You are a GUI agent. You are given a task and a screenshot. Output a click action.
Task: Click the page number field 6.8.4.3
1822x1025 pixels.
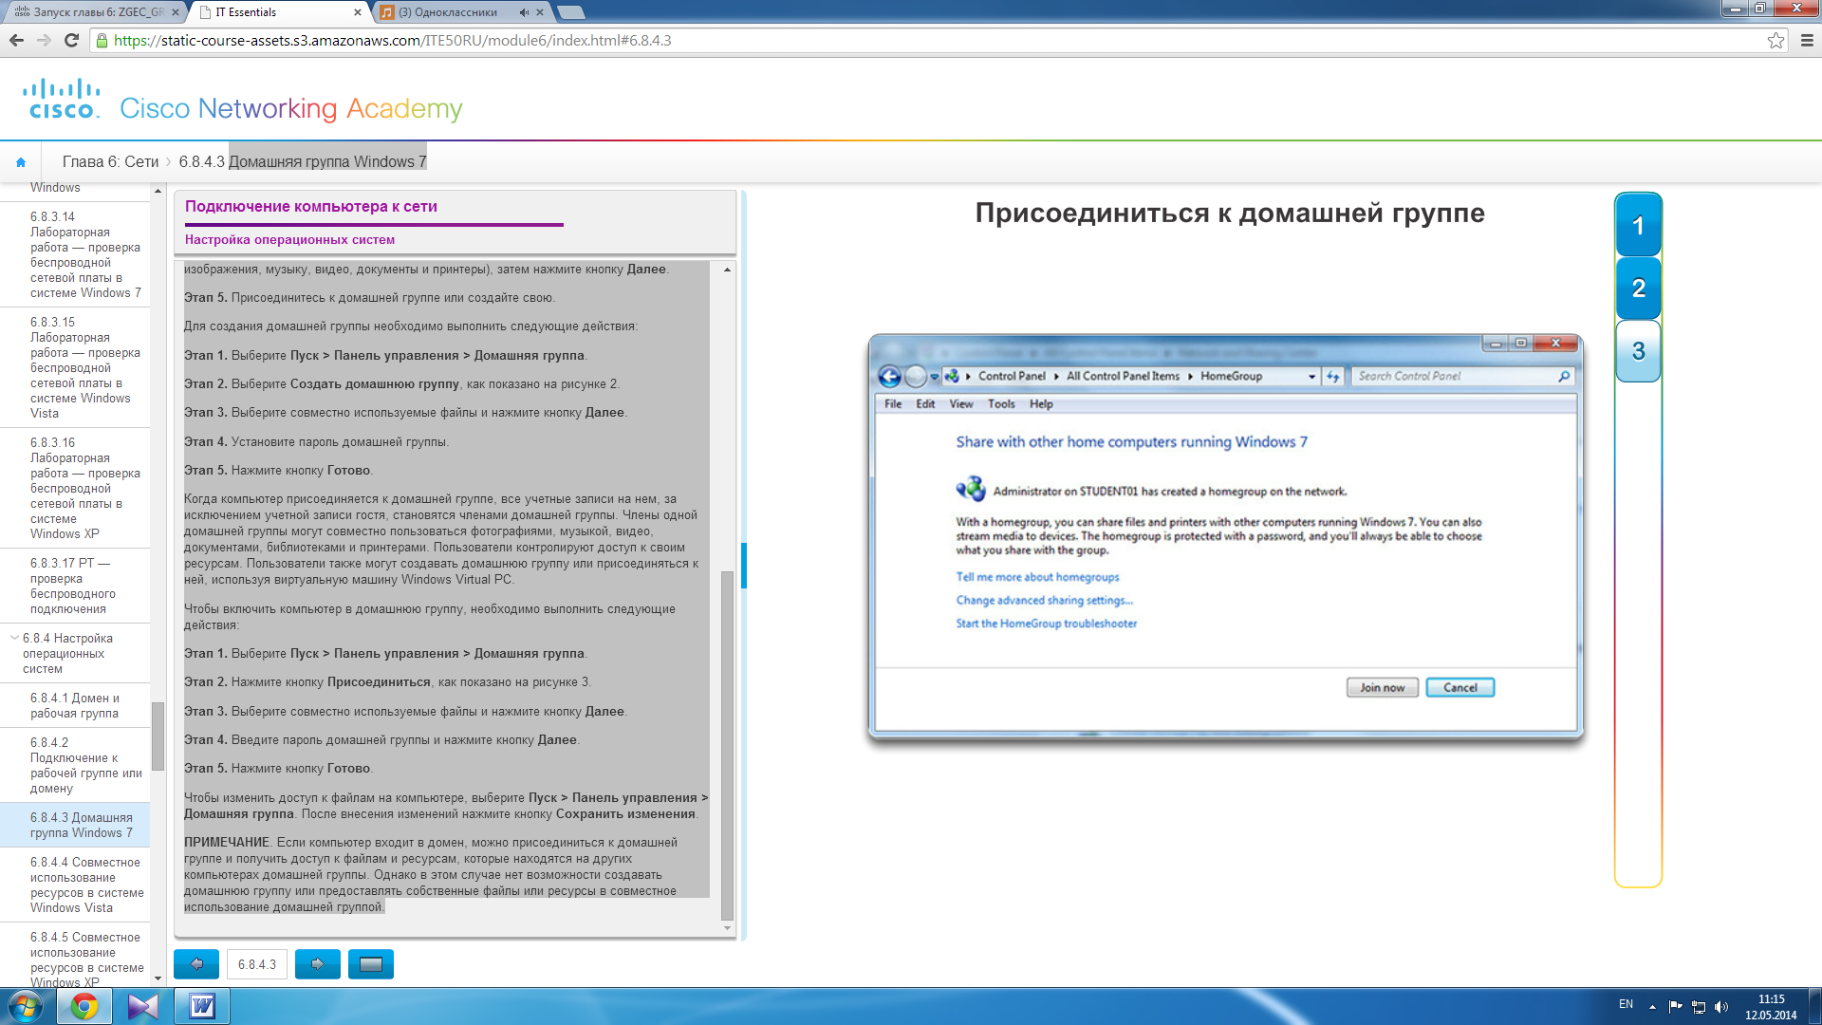click(257, 964)
